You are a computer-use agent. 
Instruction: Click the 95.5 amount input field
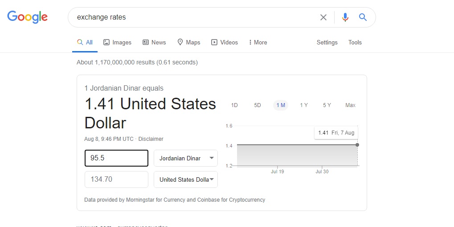click(x=116, y=158)
